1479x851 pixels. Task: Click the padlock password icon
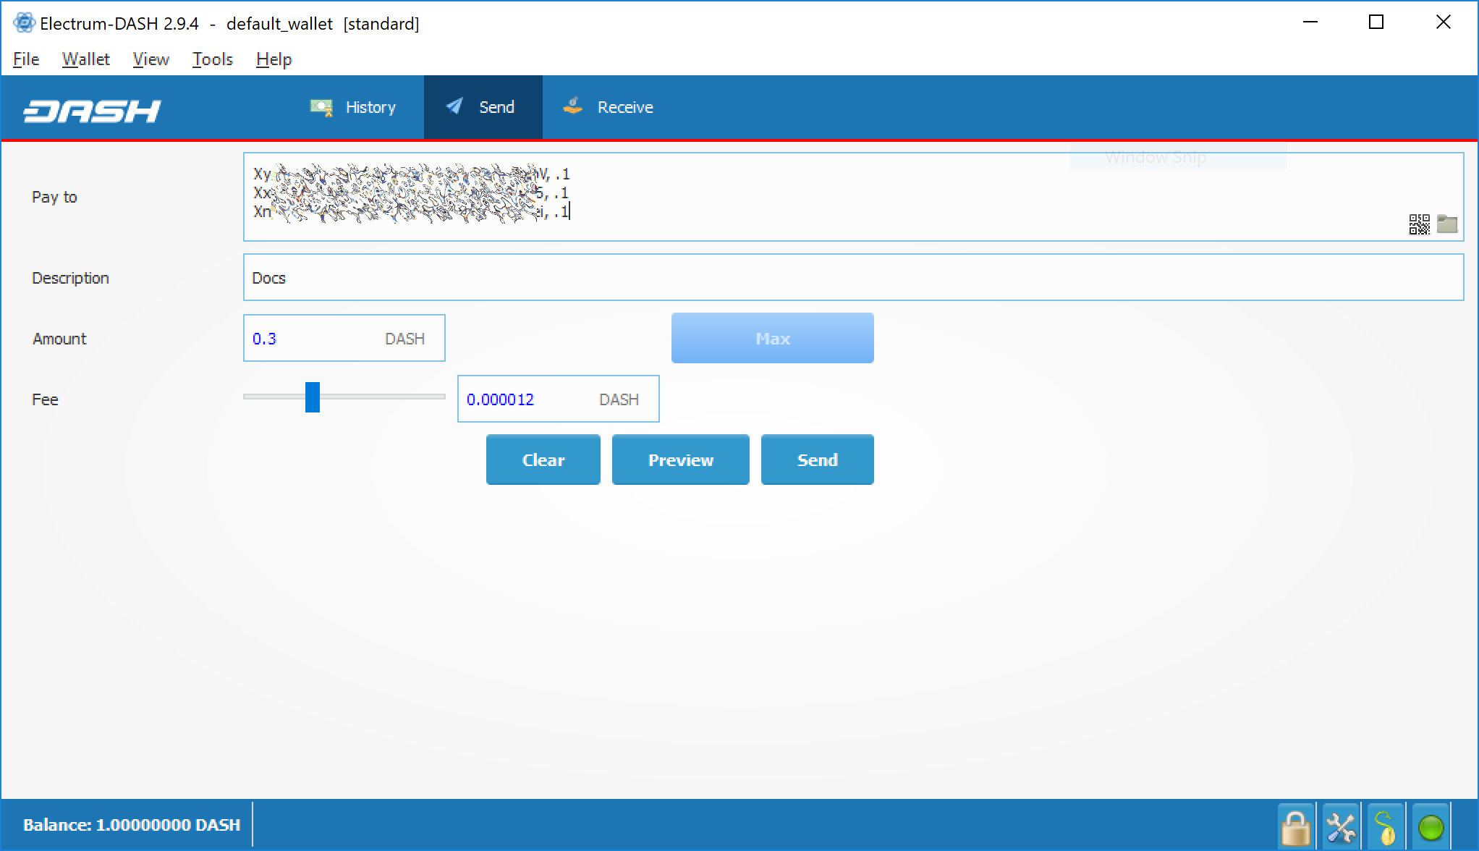point(1295,826)
